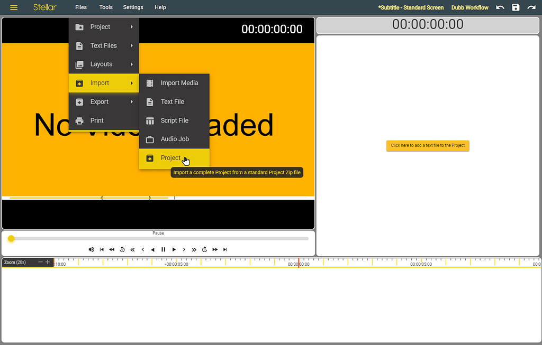The width and height of the screenshot is (542, 345).
Task: Expand the Project submenu in Files
Action: tap(104, 27)
